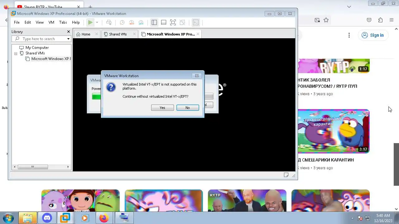Close the Slavon RYTP YouTube tab
Viewport: 399px width, 224px height.
click(79, 7)
